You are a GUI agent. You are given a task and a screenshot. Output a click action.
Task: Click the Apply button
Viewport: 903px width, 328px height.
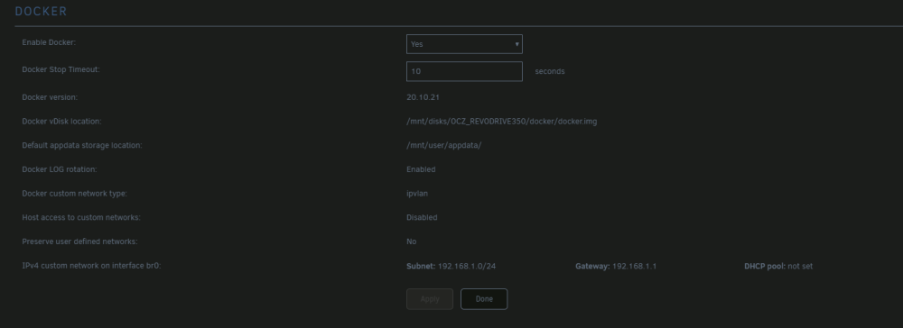point(430,299)
